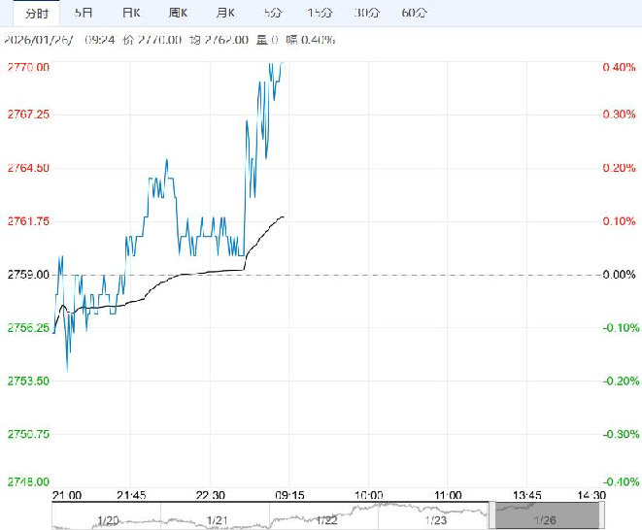Viewport: 642px width, 530px height.
Task: Select 1/23 in the bottom timeline
Action: click(x=435, y=519)
